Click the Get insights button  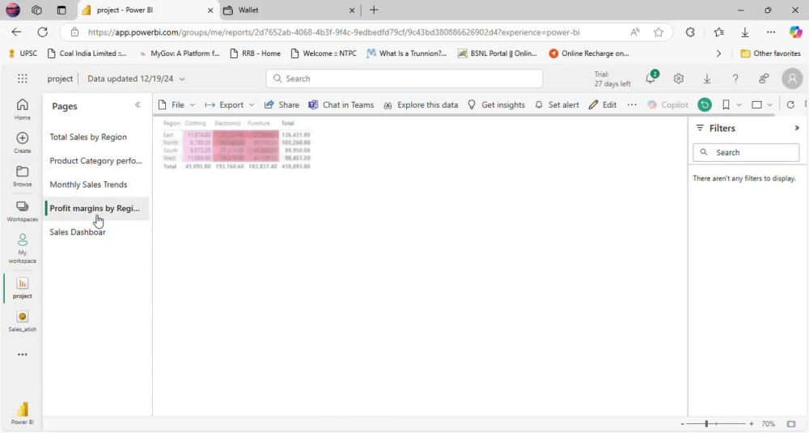496,104
